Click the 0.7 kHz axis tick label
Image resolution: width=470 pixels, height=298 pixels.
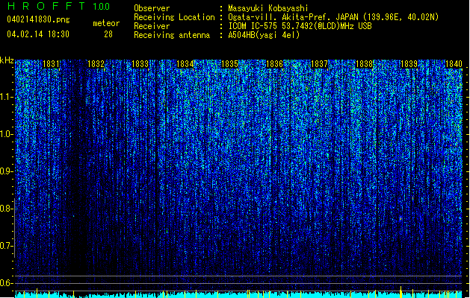point(6,246)
